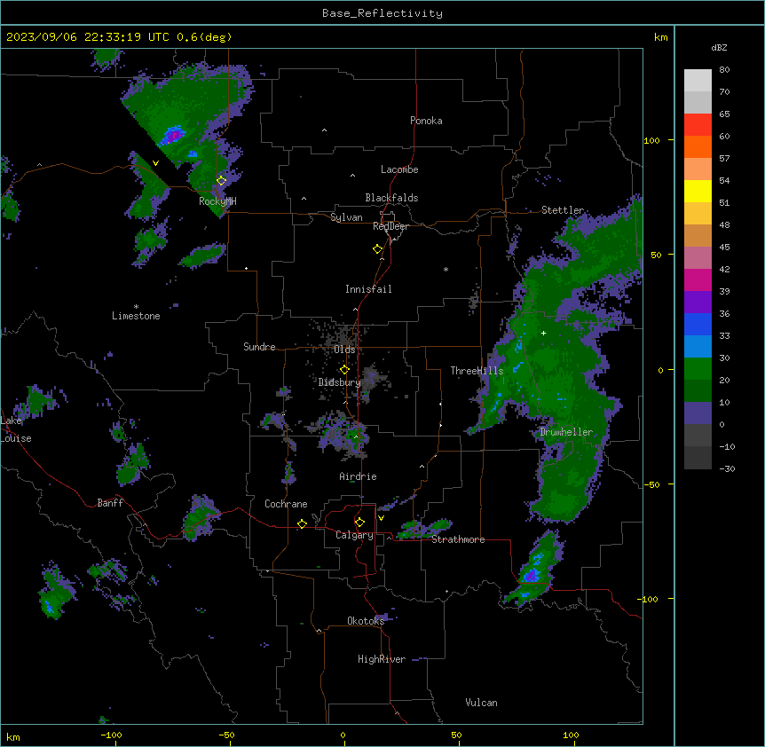Click the yellow V marker northwest of RockyMH
Image resolution: width=765 pixels, height=747 pixels.
pyautogui.click(x=155, y=163)
